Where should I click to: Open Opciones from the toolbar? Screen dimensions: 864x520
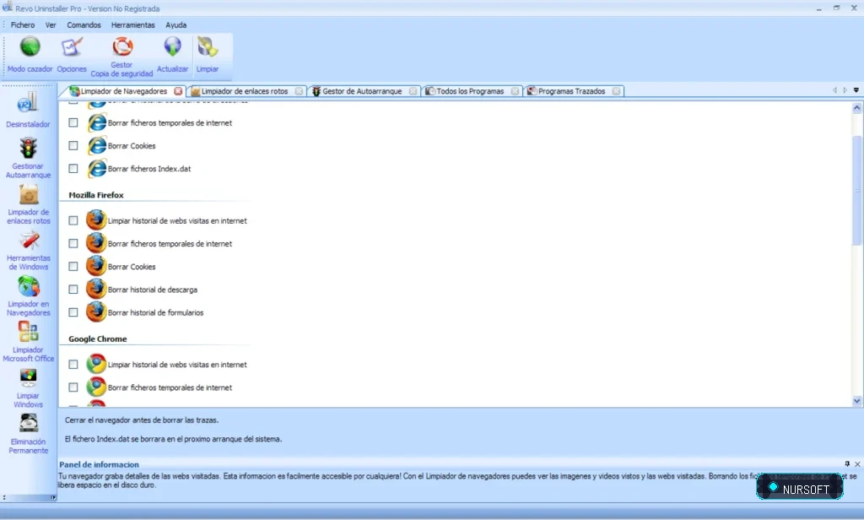pos(72,55)
